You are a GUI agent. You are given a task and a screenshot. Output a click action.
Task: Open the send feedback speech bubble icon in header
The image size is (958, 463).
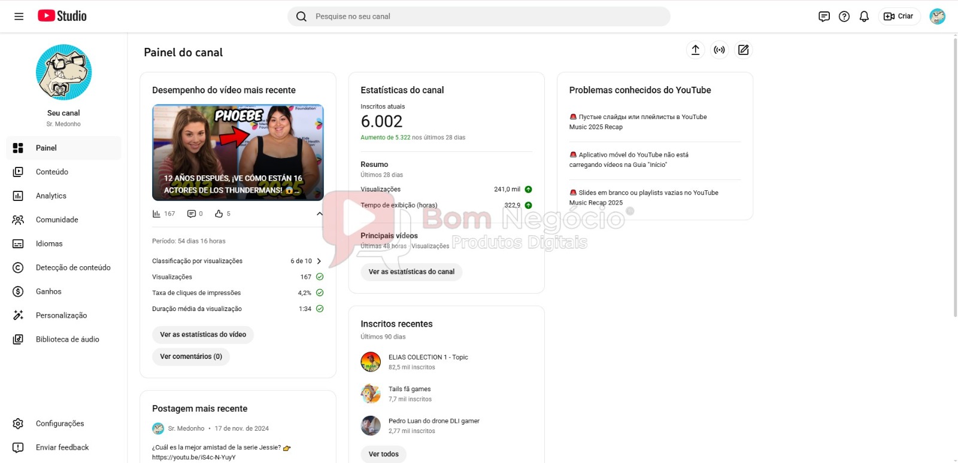tap(824, 17)
